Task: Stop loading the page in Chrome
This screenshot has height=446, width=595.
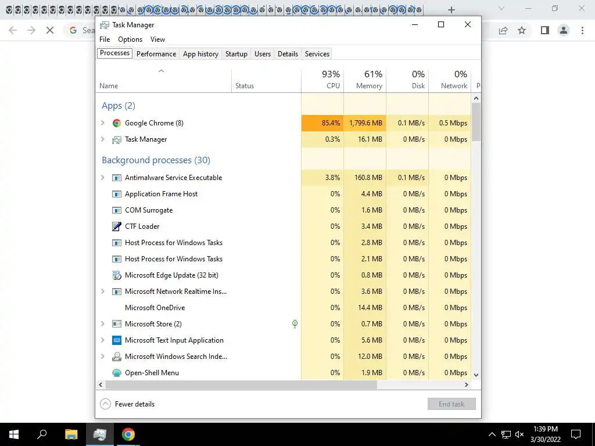Action: click(x=50, y=30)
